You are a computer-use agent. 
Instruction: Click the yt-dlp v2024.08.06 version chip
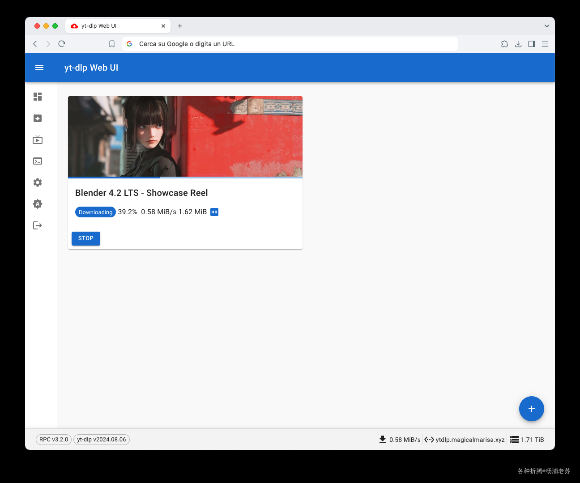[x=102, y=440]
